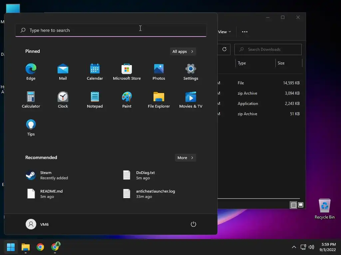Launch the Photos app
This screenshot has width=341, height=255.
[x=159, y=72]
